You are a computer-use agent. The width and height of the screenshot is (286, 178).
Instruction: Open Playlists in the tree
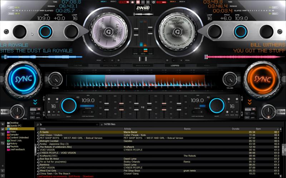click(x=14, y=147)
